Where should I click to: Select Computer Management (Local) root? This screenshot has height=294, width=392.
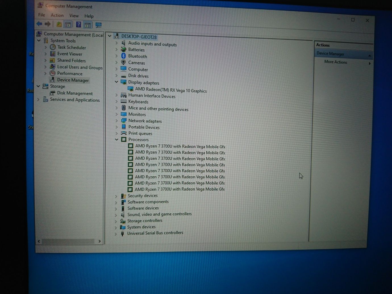(74, 34)
